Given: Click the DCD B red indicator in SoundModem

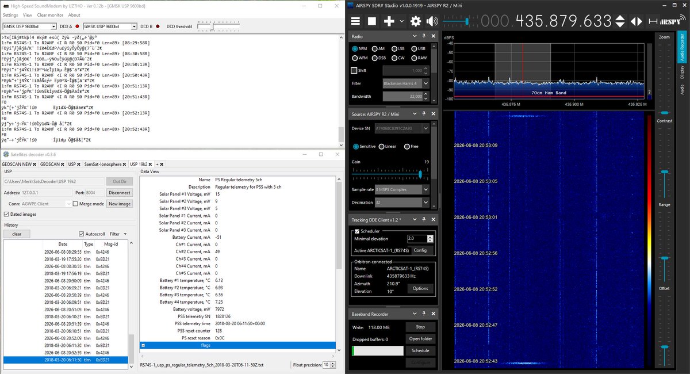Looking at the screenshot, I should point(159,26).
